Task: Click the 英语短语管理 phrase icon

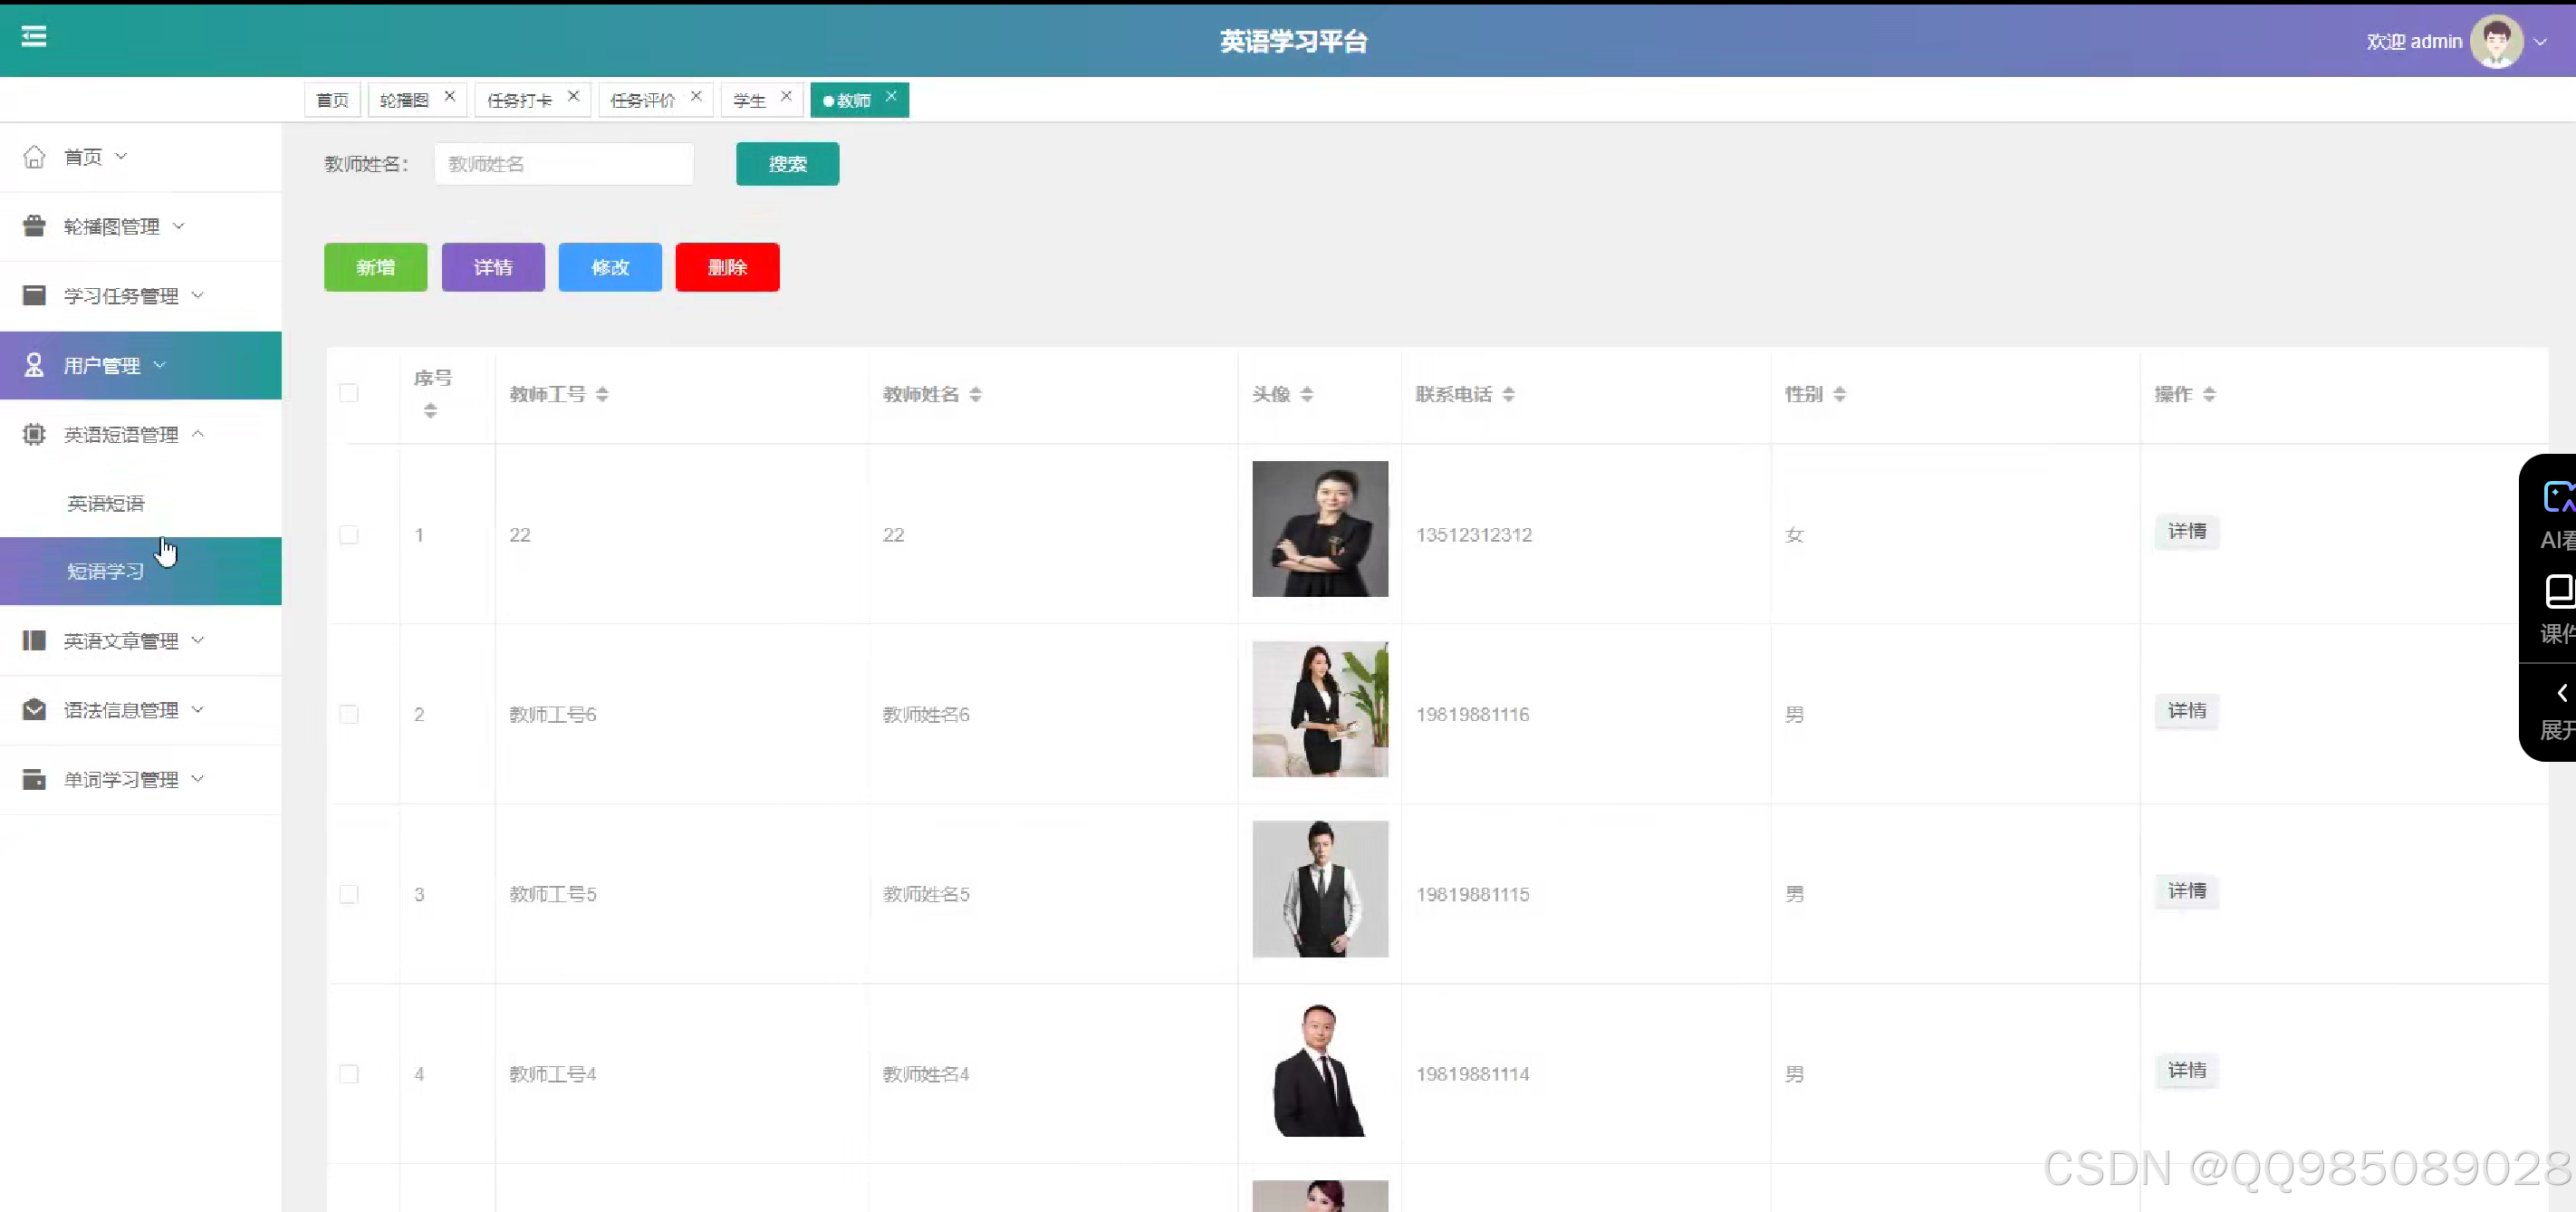Action: [x=33, y=434]
